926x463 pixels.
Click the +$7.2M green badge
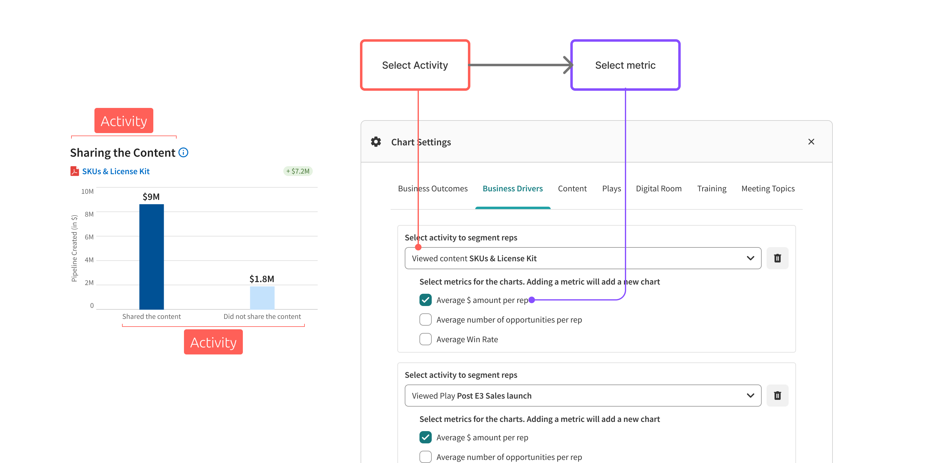[x=298, y=171]
